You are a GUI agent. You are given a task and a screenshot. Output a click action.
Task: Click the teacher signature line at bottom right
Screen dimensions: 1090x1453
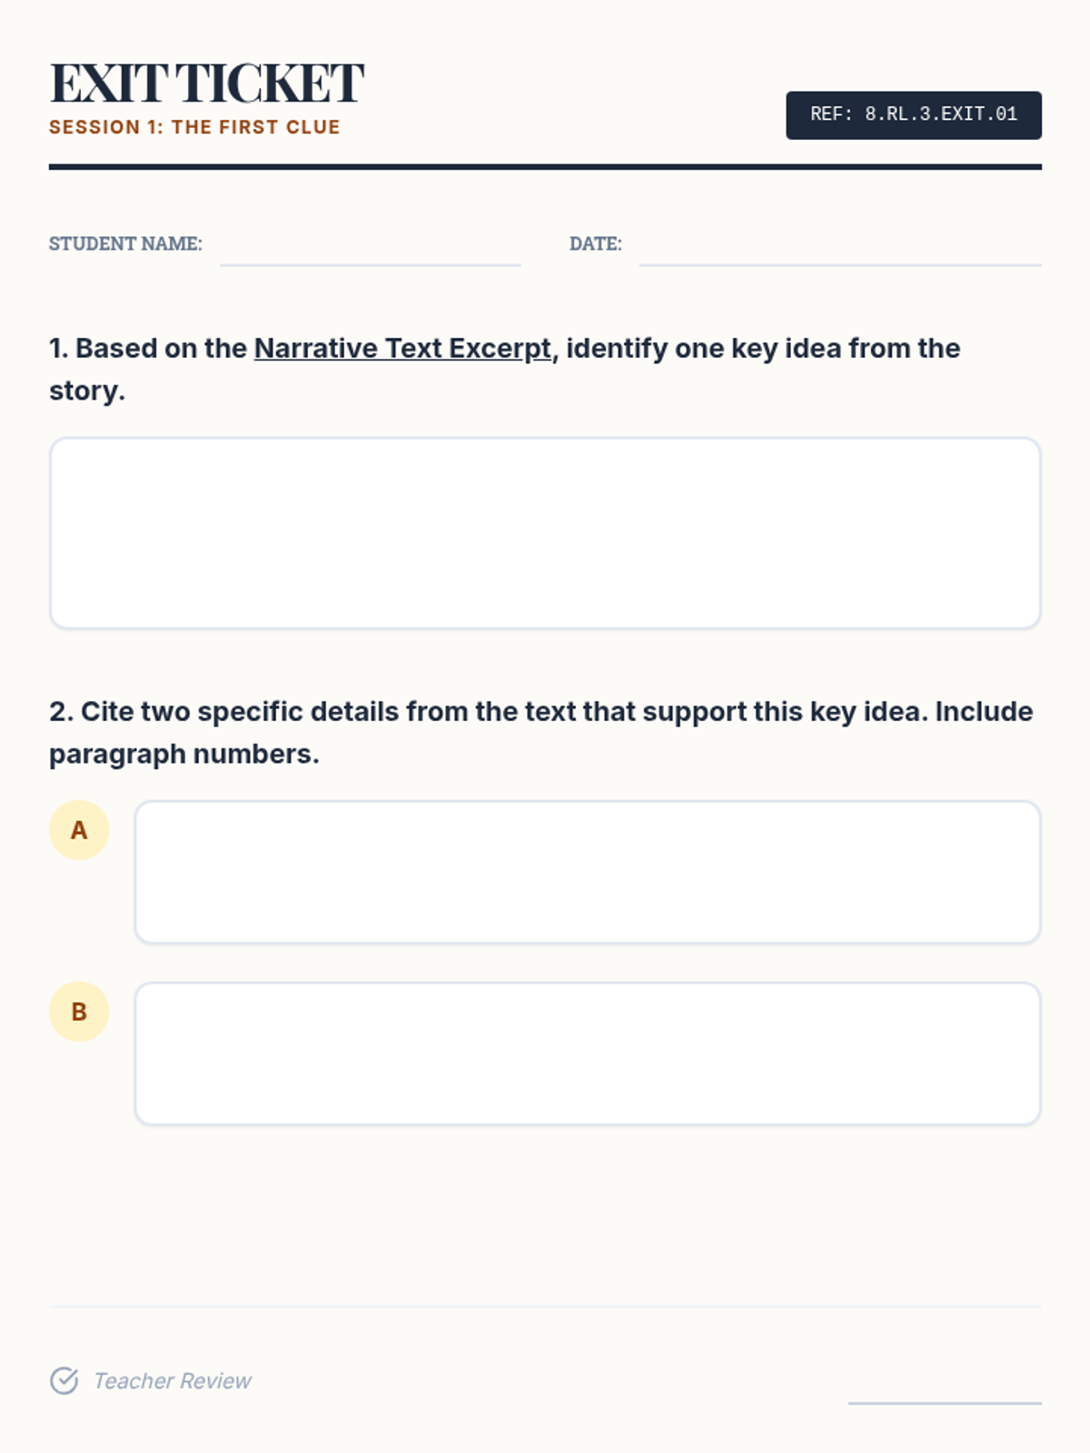945,1403
